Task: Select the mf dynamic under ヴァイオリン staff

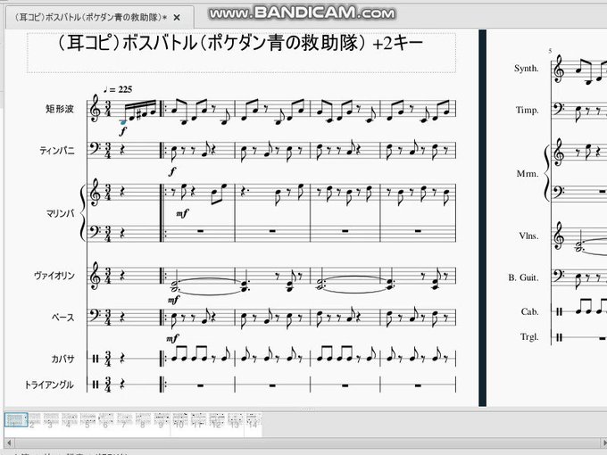Action: click(x=173, y=300)
